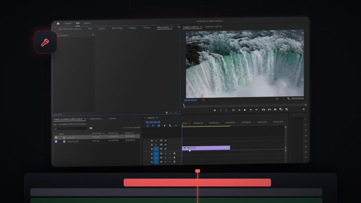This screenshot has height=203, width=361.
Task: Step forward one frame
Action: [x=251, y=110]
